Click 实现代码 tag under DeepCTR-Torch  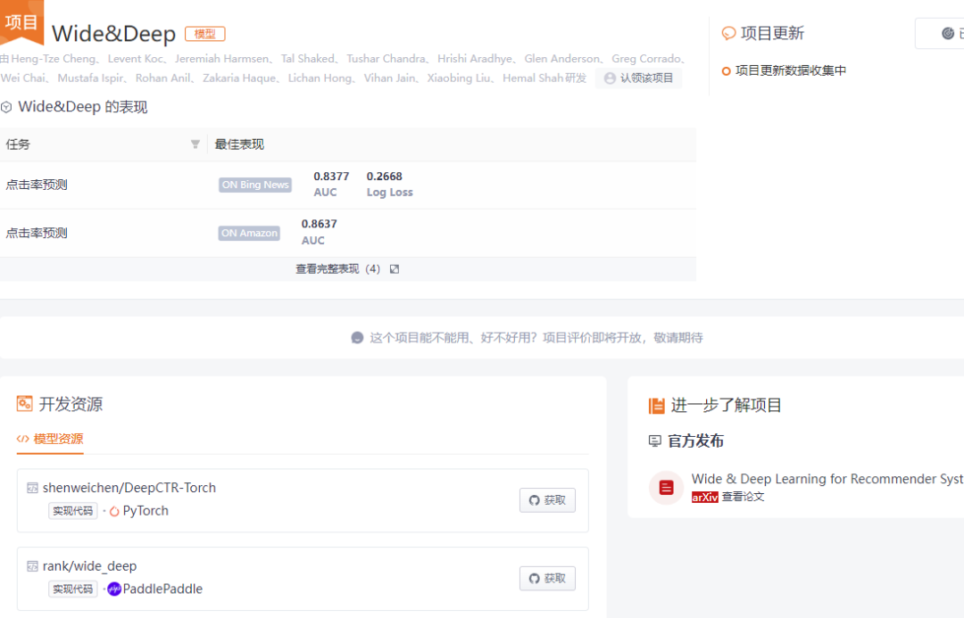pos(72,511)
